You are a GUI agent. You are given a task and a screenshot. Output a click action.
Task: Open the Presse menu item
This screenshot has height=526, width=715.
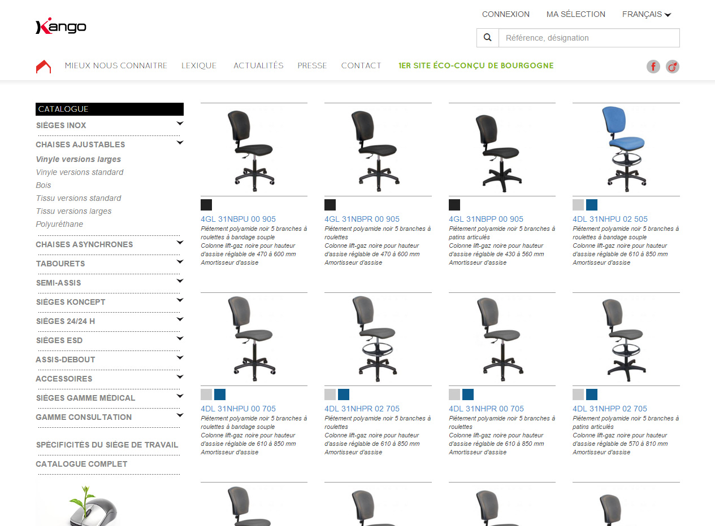tap(313, 65)
